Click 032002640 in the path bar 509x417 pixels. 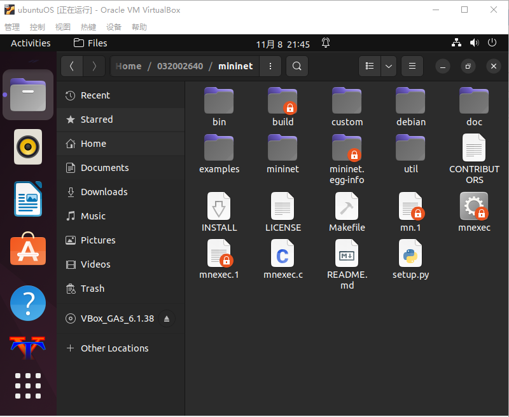(x=180, y=66)
